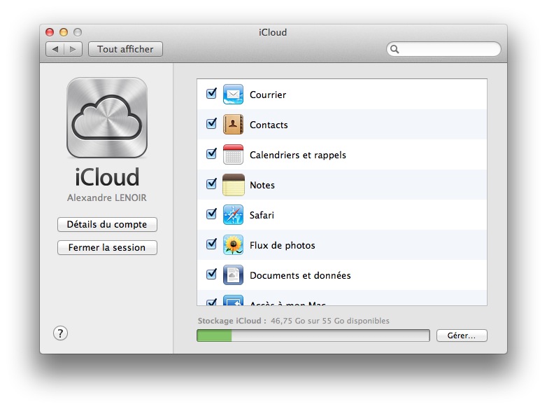Click the Flux de photos sunflower icon
This screenshot has height=409, width=547.
click(233, 245)
